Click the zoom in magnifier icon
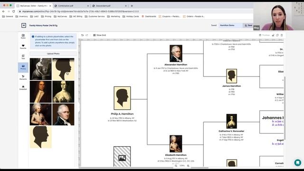 [188, 166]
